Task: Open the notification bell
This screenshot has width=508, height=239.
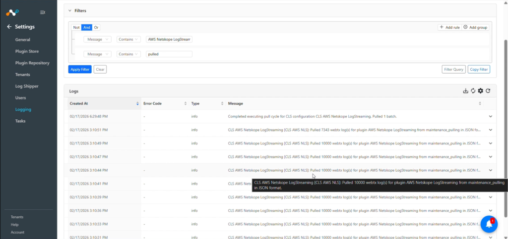Action: 489,224
